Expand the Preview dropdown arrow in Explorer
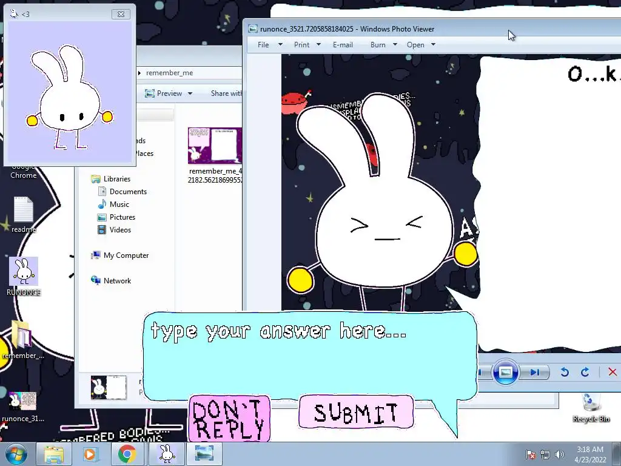This screenshot has height=466, width=621. coord(190,93)
